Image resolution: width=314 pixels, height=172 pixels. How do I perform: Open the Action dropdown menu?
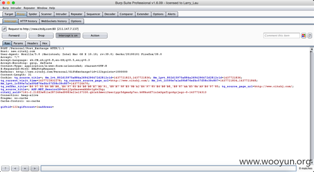click(95, 35)
